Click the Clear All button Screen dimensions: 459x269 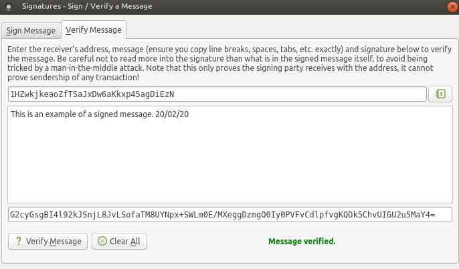(x=119, y=241)
